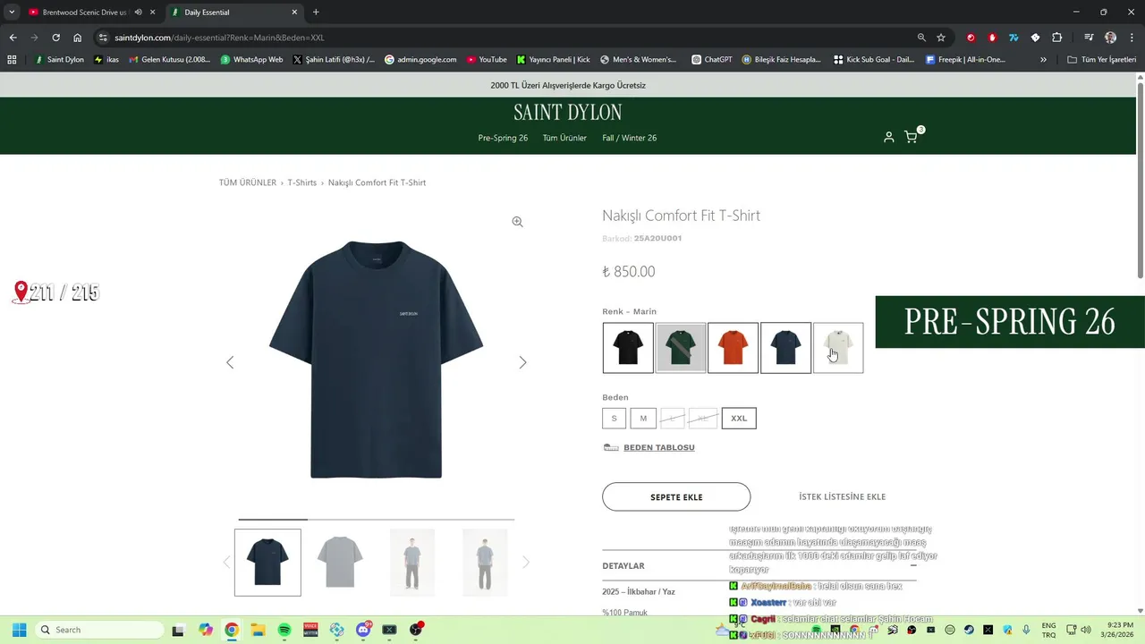Screen dimensions: 1145x644
Task: Choose the cream white color swatch
Action: click(838, 348)
